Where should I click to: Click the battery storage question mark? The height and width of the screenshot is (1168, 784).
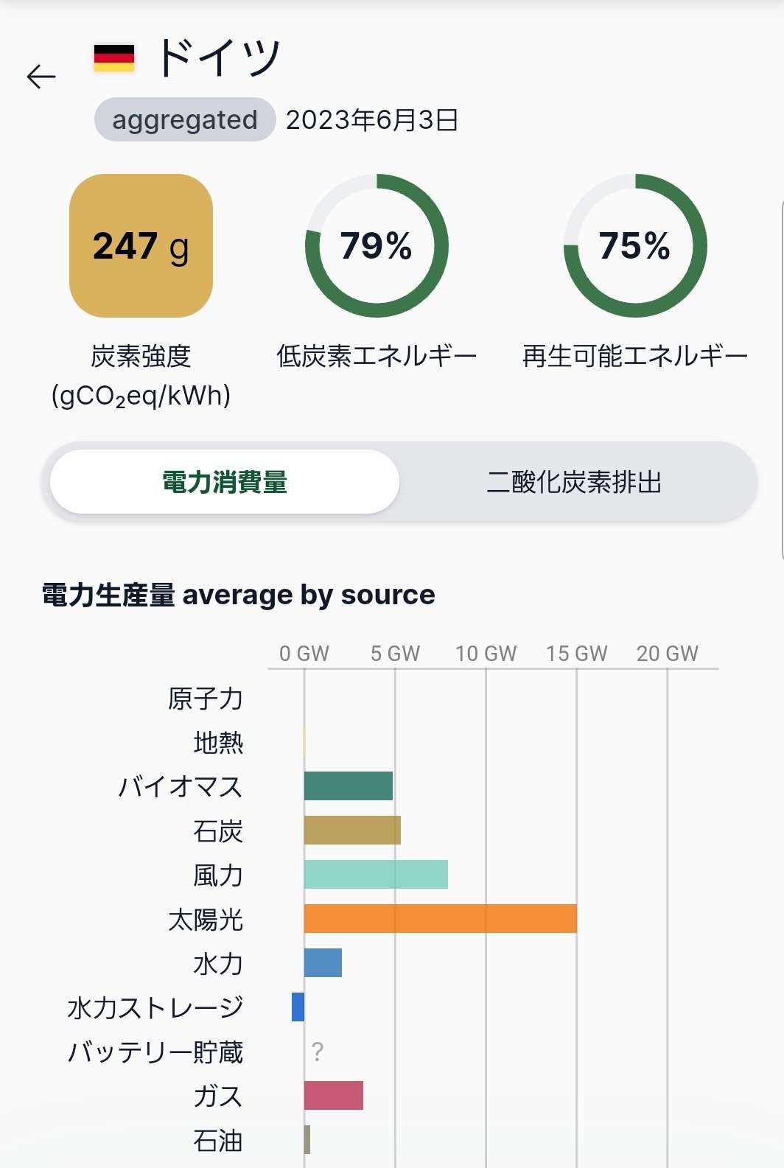pos(318,1052)
